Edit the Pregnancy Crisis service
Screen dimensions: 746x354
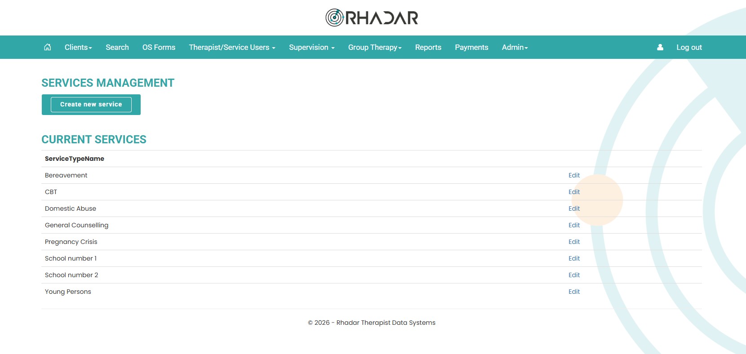tap(574, 242)
